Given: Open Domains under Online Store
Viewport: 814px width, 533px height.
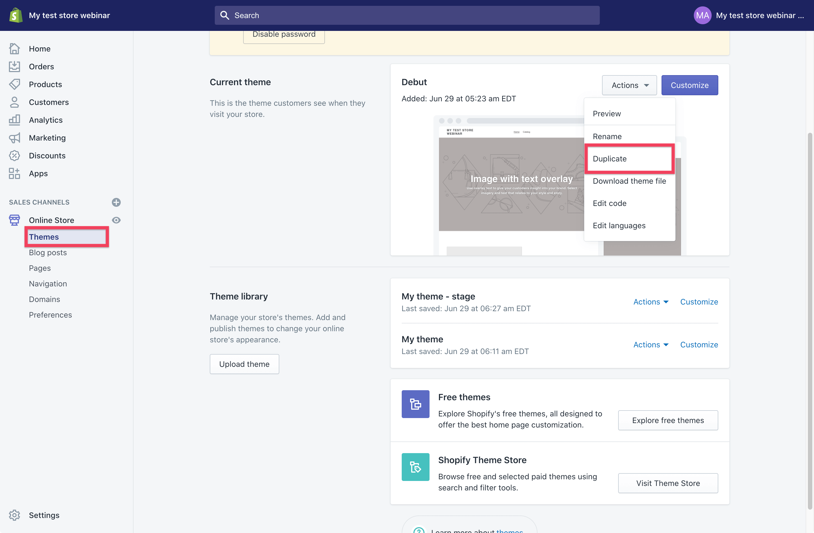Looking at the screenshot, I should [45, 299].
